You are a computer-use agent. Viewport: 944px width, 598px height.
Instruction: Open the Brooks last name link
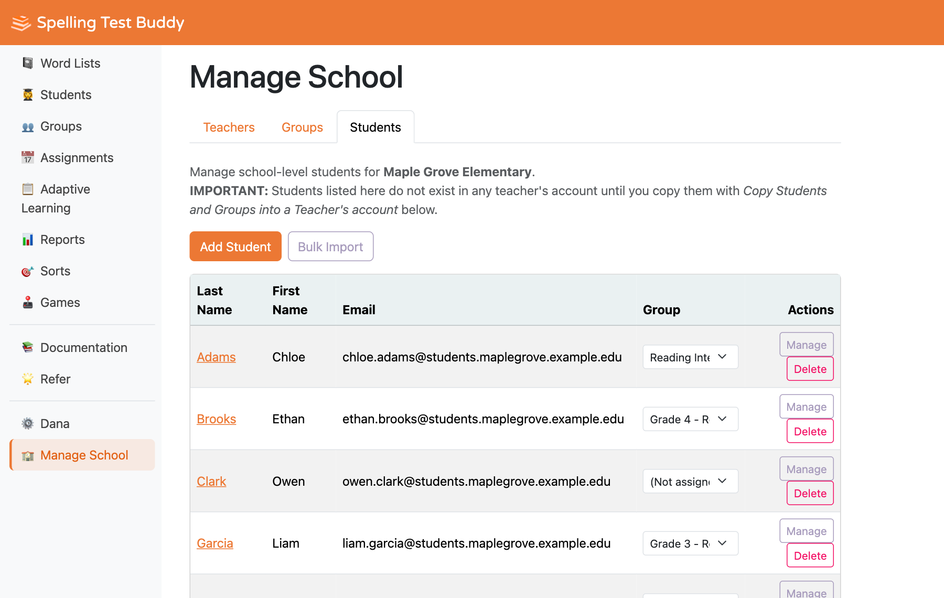216,419
